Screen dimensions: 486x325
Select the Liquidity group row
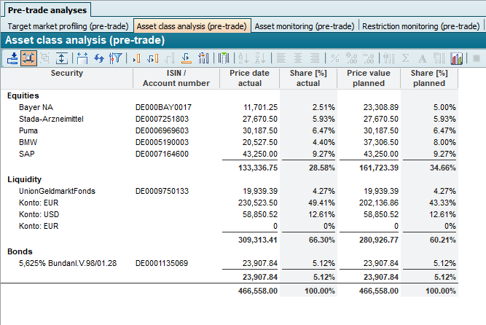[24, 179]
